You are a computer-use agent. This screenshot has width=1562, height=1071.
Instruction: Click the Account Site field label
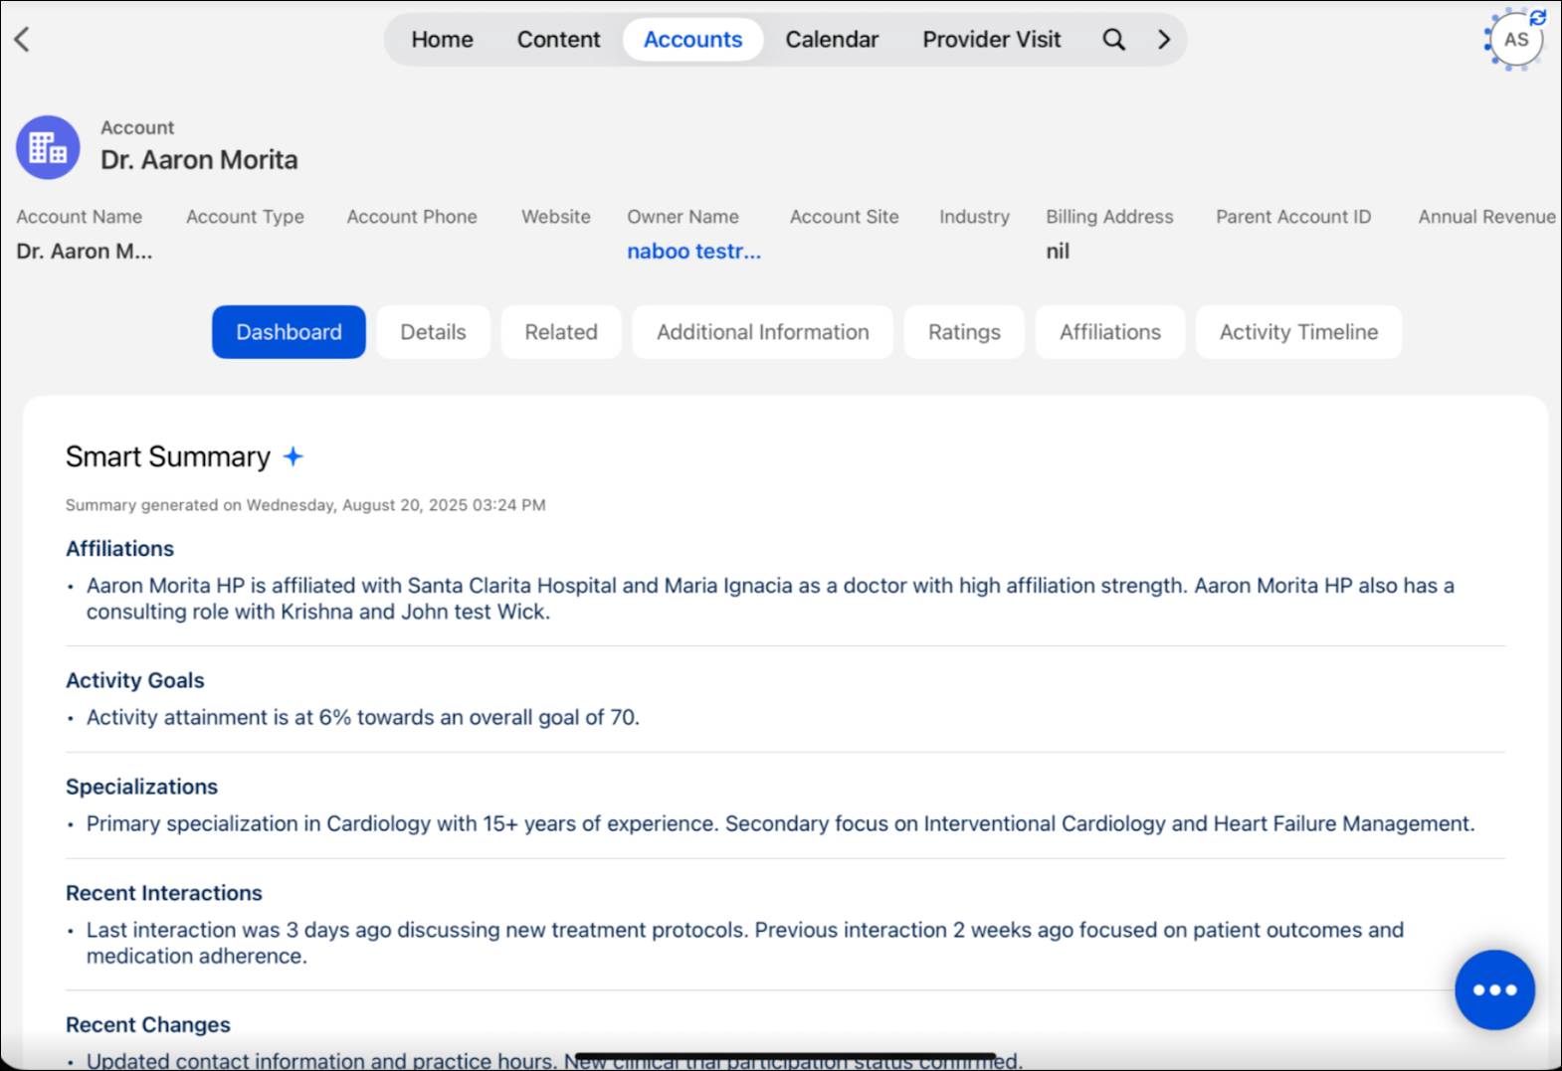point(844,217)
